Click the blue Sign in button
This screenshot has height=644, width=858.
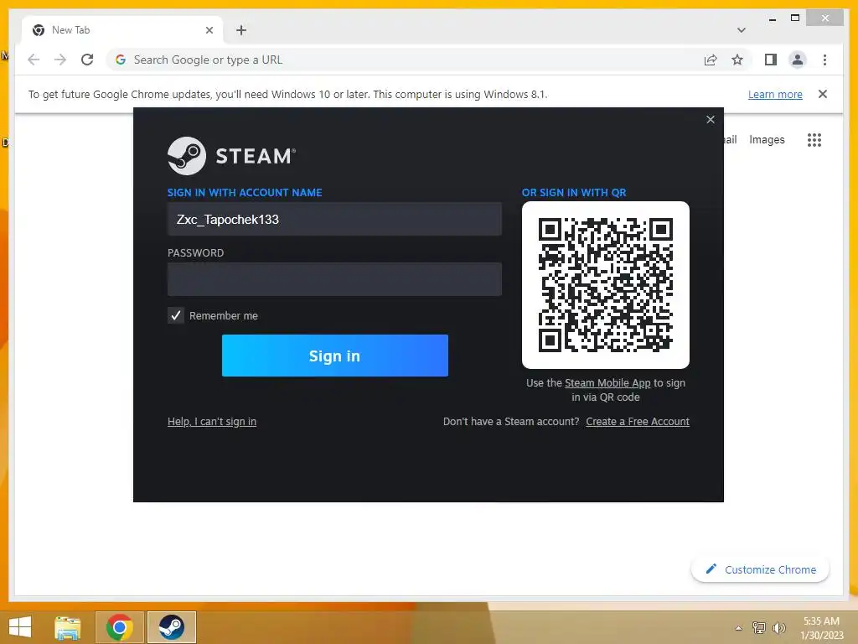(x=335, y=356)
